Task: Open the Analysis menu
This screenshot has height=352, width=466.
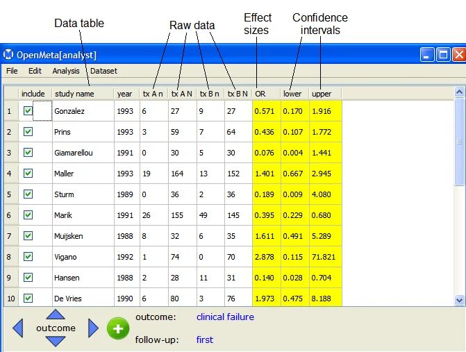Action: 66,71
